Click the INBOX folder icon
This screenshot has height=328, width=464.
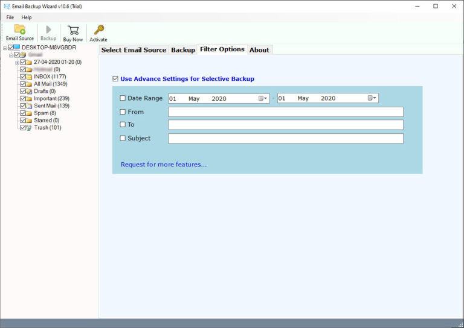[x=29, y=77]
